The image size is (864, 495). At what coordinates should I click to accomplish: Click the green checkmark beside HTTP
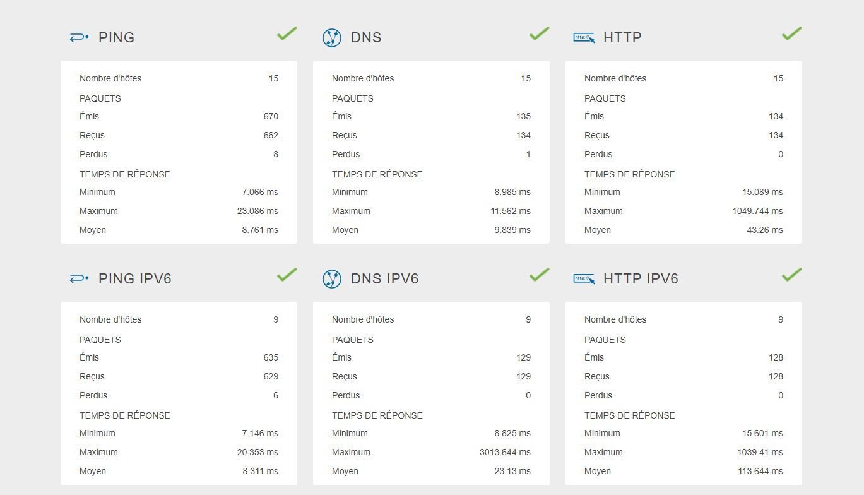(791, 33)
